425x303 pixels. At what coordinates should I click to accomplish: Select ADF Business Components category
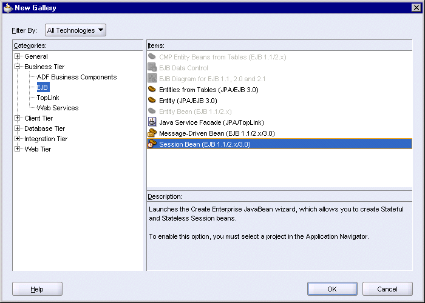click(76, 77)
